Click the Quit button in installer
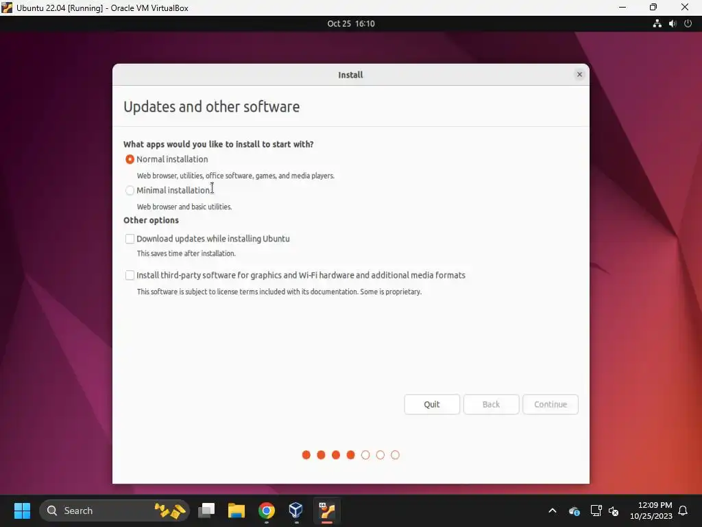This screenshot has width=702, height=527. coord(432,404)
